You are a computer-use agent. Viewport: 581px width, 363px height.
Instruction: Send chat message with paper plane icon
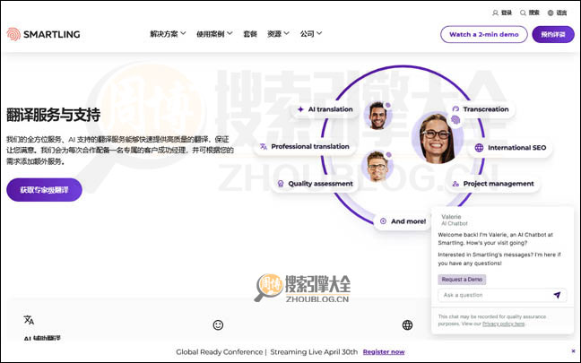[x=557, y=295]
